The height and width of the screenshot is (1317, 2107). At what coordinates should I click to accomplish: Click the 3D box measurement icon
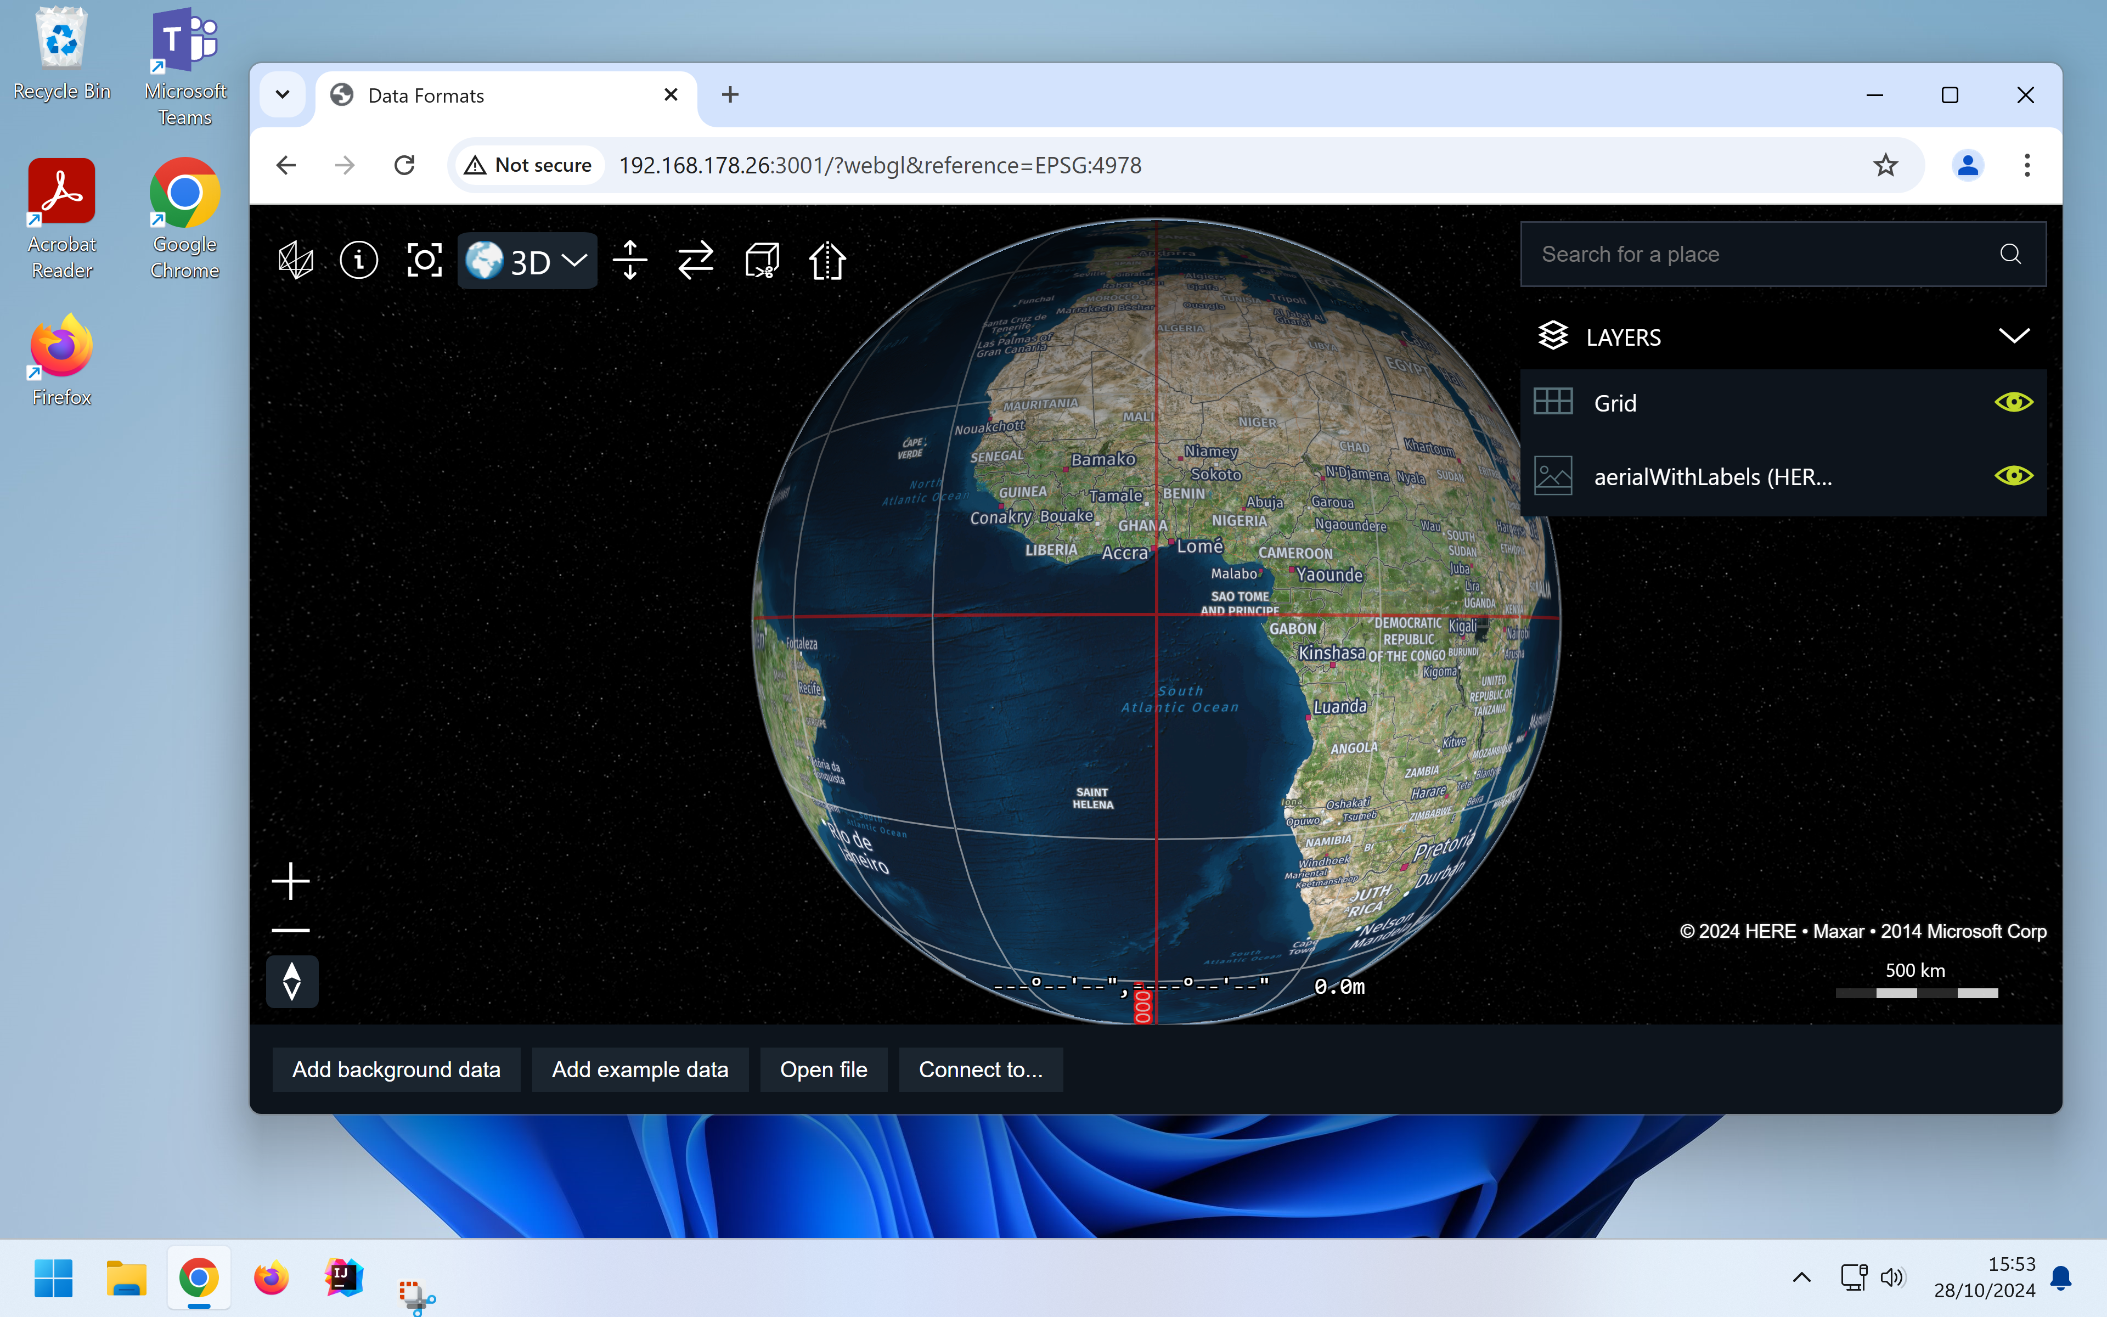pos(762,260)
